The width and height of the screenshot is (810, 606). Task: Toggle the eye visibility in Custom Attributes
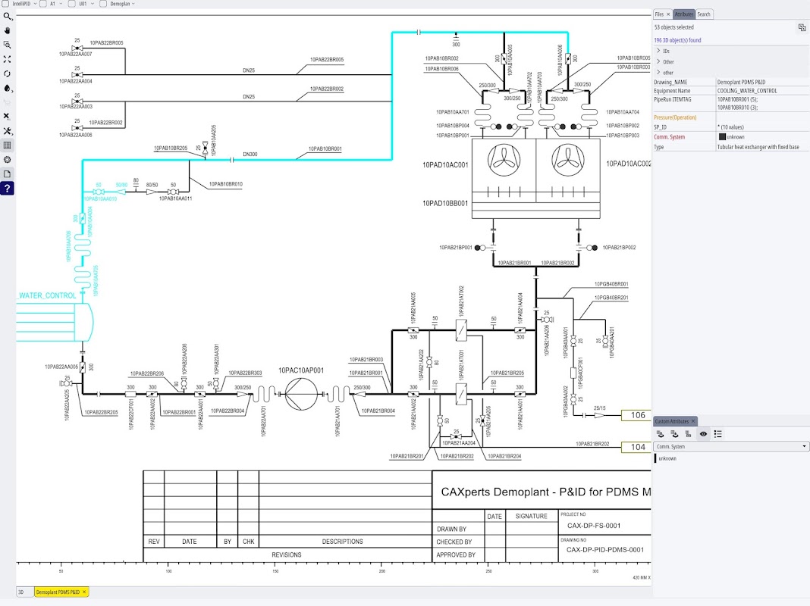click(703, 434)
